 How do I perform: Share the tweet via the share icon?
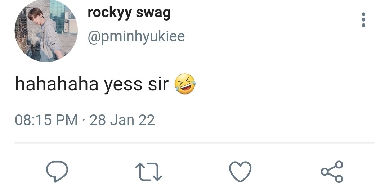[x=332, y=171]
